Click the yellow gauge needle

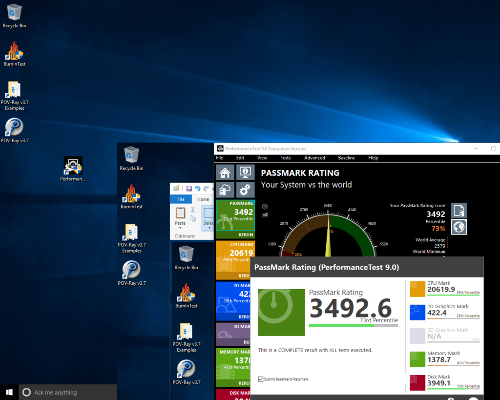point(328,236)
